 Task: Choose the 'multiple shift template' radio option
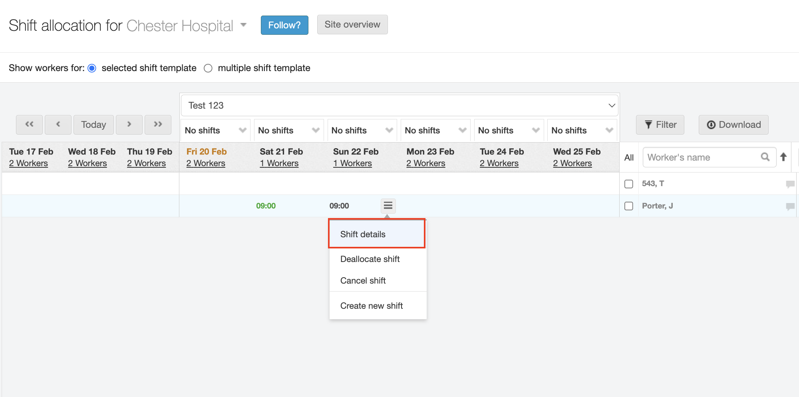pos(208,68)
